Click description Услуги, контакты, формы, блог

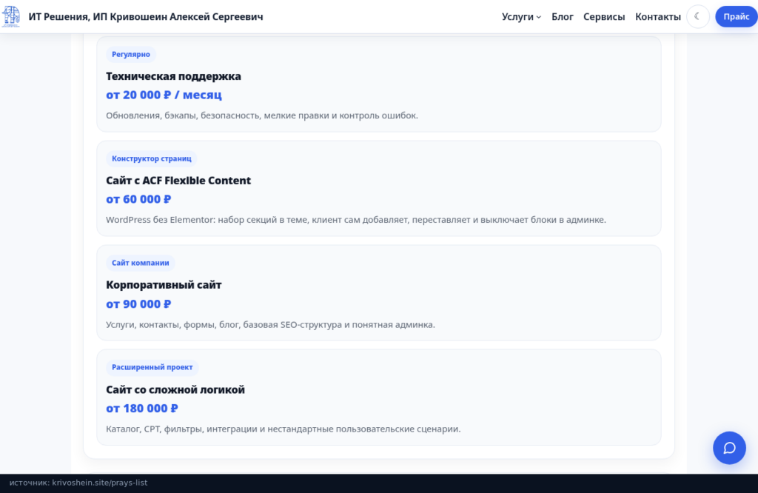pyautogui.click(x=270, y=325)
